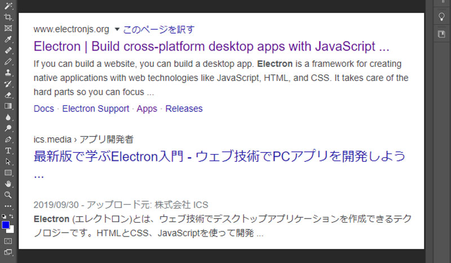The height and width of the screenshot is (263, 451).
Task: Open the blue foreground color swatch
Action: click(x=6, y=225)
